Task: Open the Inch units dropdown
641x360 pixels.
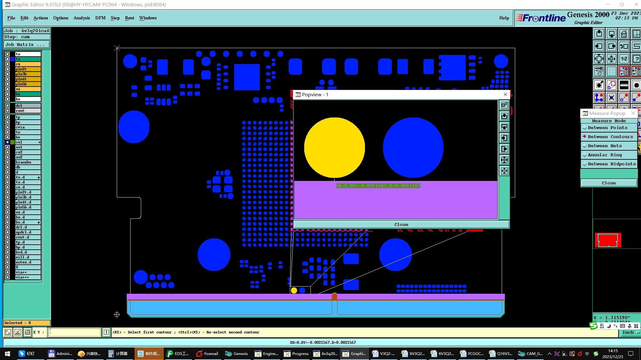Action: 630,332
